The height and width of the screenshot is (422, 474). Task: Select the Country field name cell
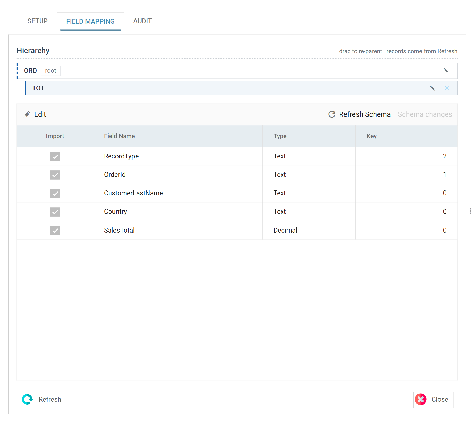click(x=178, y=212)
